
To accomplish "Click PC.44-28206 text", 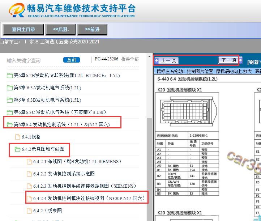I will click(107, 59).
